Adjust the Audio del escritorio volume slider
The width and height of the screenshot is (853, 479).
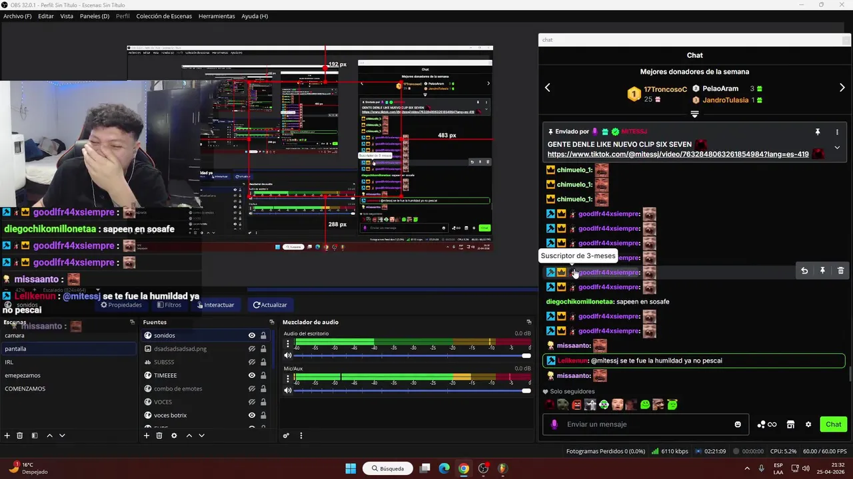click(413, 356)
